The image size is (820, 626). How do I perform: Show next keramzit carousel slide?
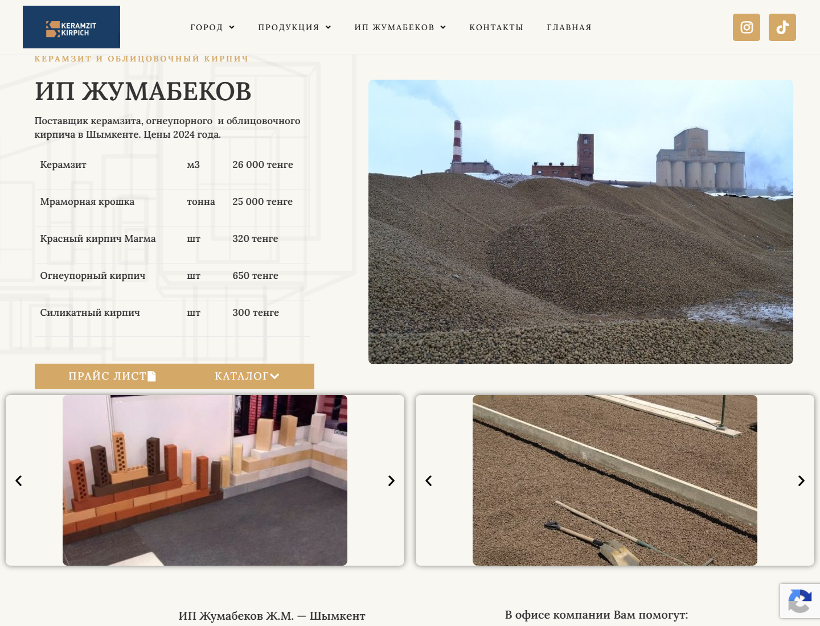click(801, 481)
